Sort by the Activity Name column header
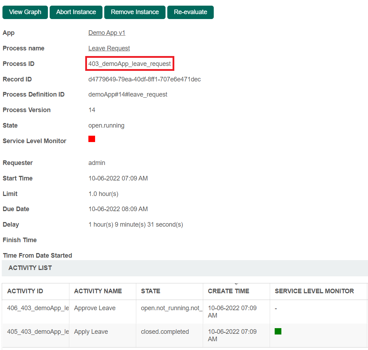Image resolution: width=368 pixels, height=350 pixels. 98,291
